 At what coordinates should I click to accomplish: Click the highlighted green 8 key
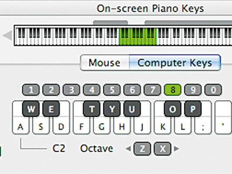pyautogui.click(x=172, y=90)
